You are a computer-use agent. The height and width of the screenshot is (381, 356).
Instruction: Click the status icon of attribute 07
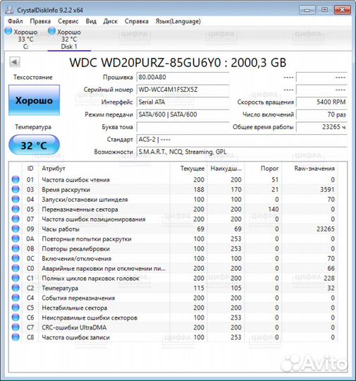click(x=16, y=219)
